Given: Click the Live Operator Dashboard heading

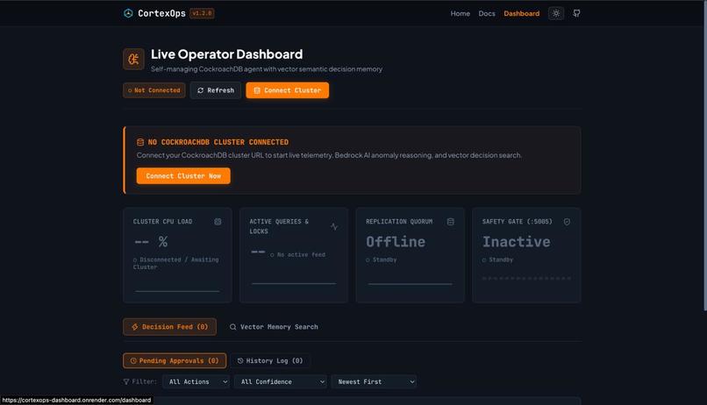Looking at the screenshot, I should point(227,54).
